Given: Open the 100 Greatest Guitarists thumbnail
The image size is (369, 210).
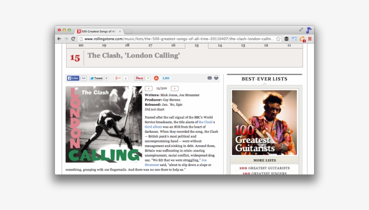Looking at the screenshot, I should pyautogui.click(x=264, y=123).
